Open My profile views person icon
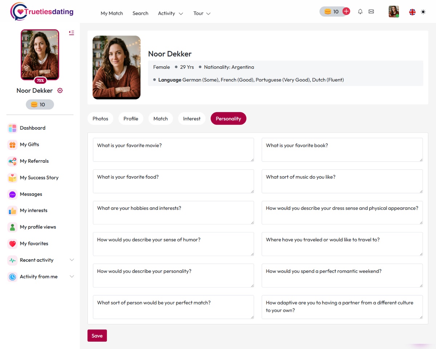Screen dimensions: 436x349 pos(12,227)
